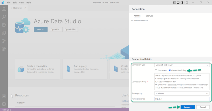Open the Manage gear icon

click(4, 104)
